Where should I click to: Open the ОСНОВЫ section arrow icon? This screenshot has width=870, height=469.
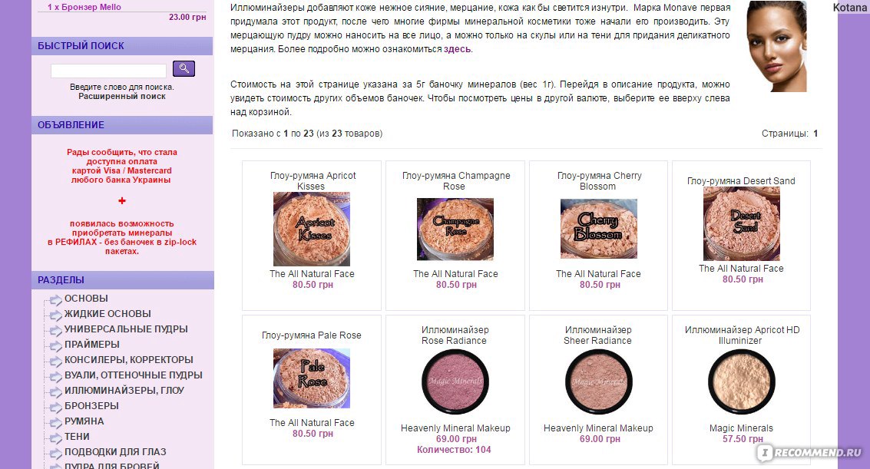55,300
